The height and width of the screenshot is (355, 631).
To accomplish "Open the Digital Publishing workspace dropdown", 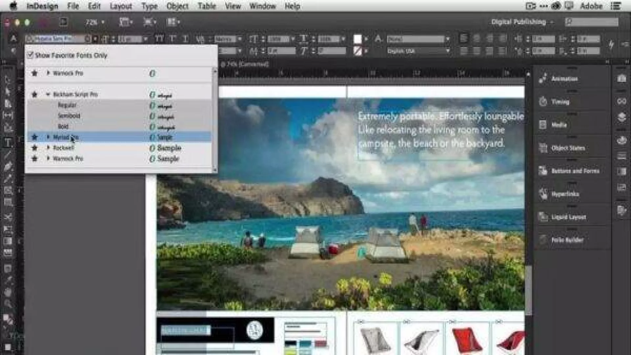I will 522,22.
